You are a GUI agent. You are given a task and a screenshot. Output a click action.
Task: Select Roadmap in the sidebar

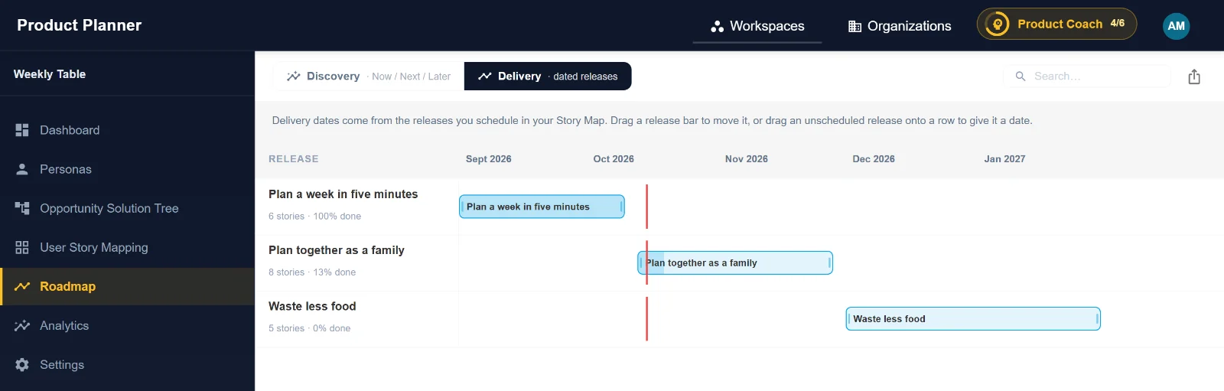point(127,286)
